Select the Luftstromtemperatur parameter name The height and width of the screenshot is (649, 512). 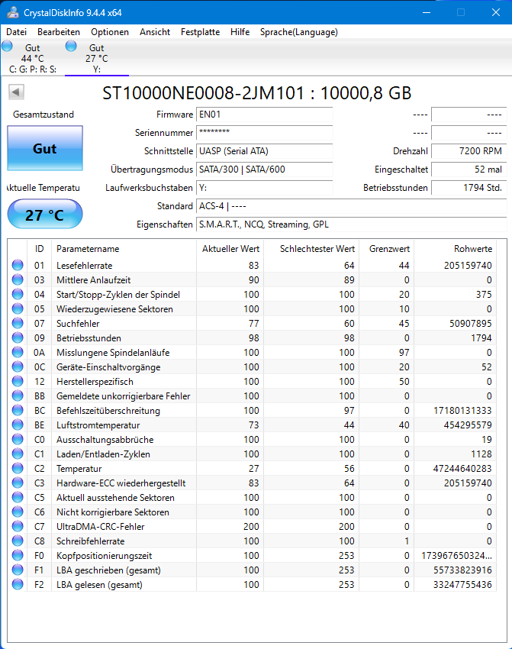pos(98,425)
